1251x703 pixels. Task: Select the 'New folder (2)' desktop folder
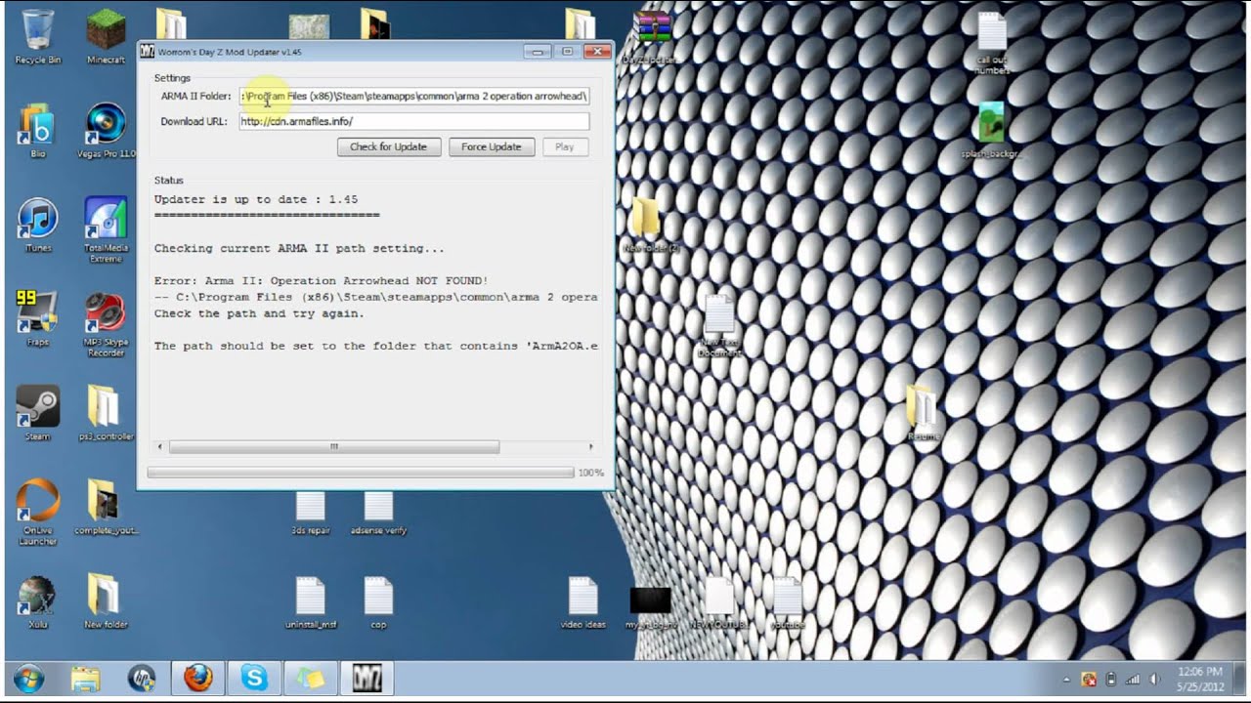coord(646,225)
